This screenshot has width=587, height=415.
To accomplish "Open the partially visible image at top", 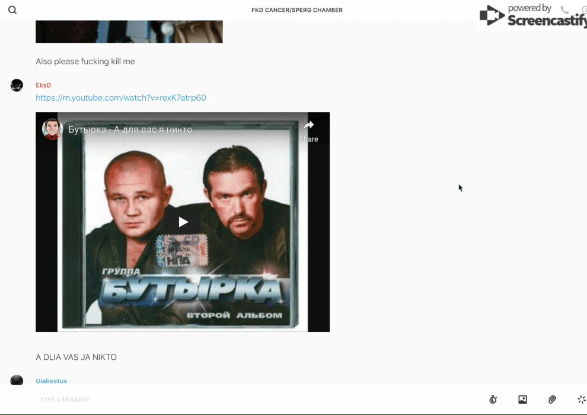I will click(129, 32).
